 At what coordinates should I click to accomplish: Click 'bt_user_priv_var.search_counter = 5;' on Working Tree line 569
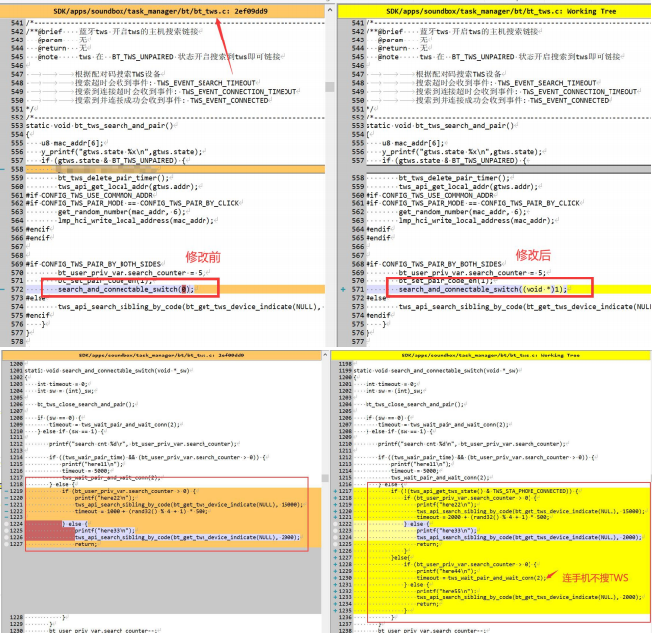(472, 273)
